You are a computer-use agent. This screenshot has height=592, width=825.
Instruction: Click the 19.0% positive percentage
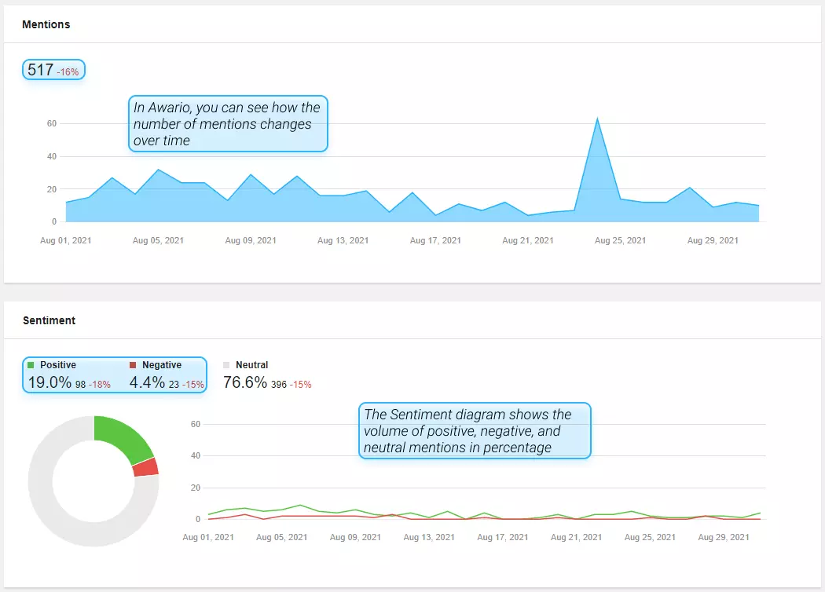[49, 382]
